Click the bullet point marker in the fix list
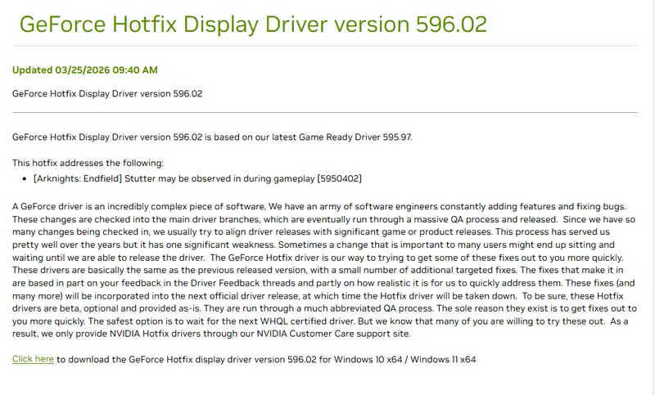The width and height of the screenshot is (655, 395). [x=25, y=178]
